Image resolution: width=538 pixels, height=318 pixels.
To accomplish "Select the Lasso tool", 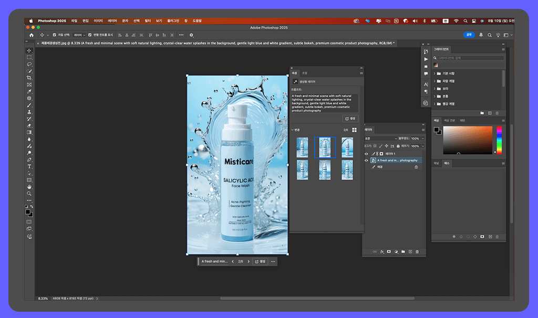I will (29, 64).
